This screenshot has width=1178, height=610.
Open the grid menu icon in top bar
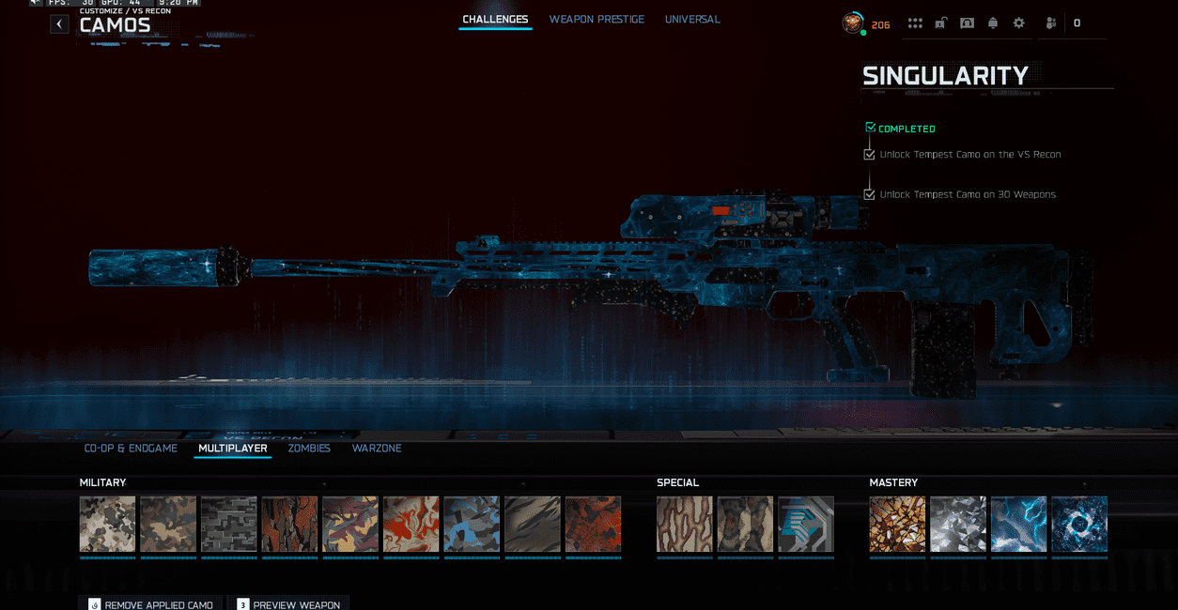(x=915, y=23)
